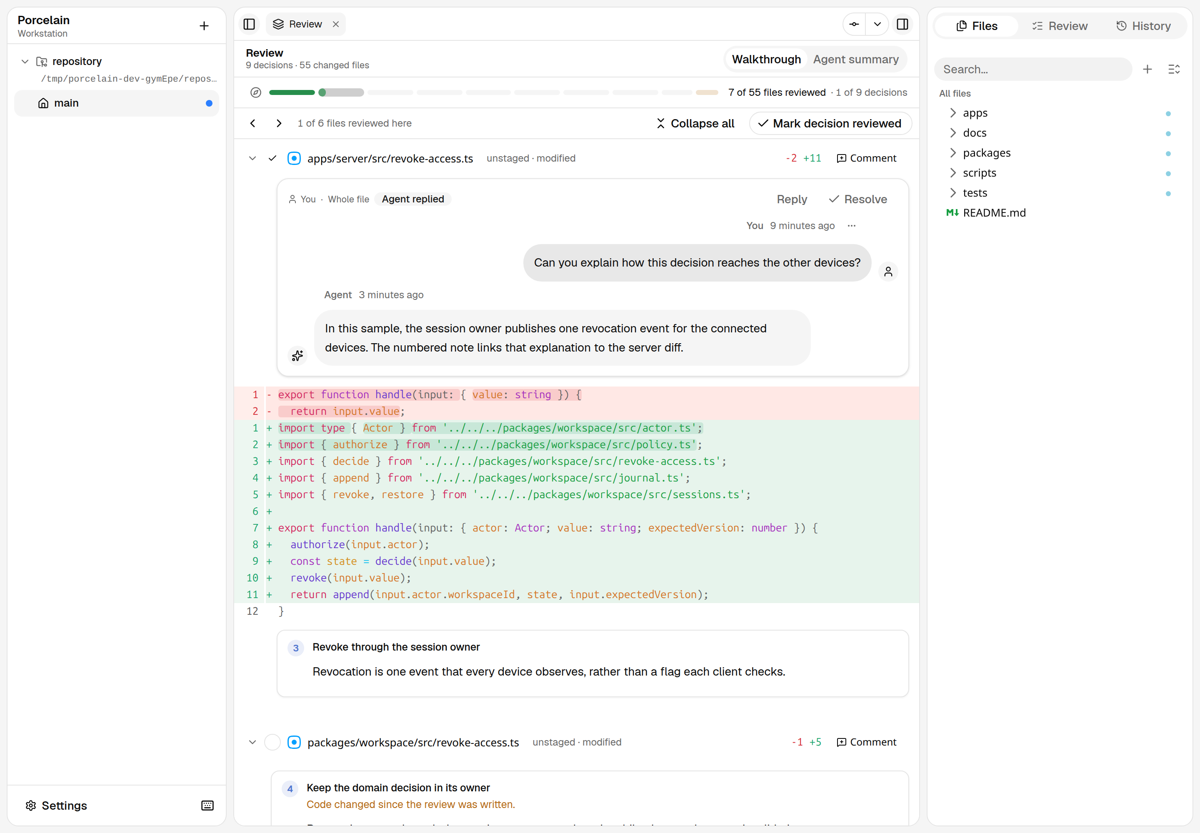Expand the packages folder
1200x833 pixels.
pos(953,153)
